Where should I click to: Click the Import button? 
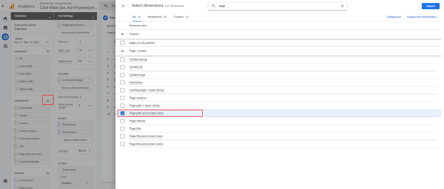coord(430,6)
